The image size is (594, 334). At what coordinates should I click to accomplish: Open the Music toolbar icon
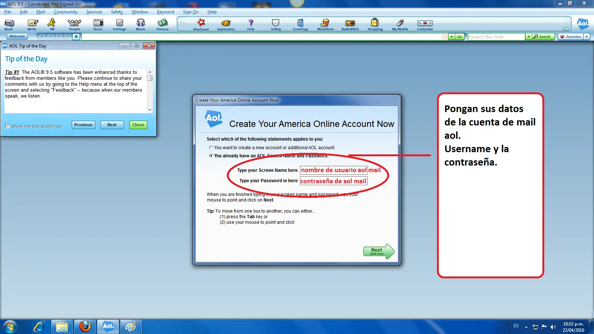click(x=141, y=24)
